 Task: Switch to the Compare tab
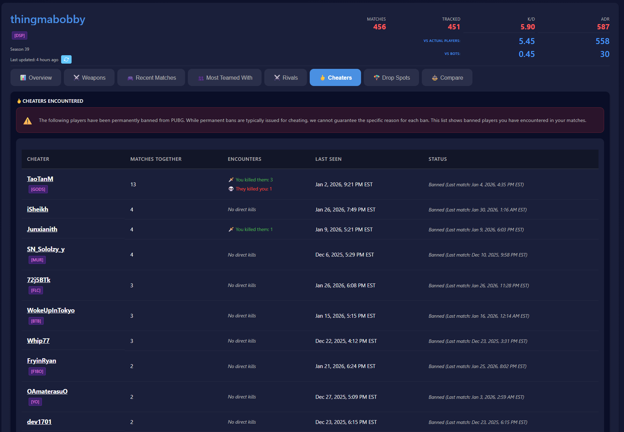coord(447,78)
